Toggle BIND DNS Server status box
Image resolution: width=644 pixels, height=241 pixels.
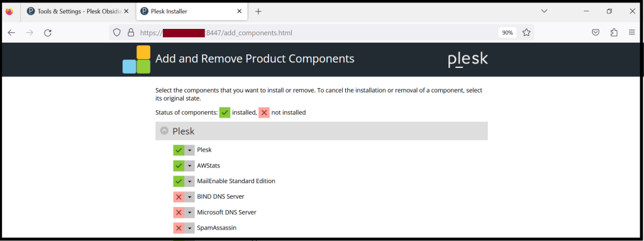tap(179, 197)
